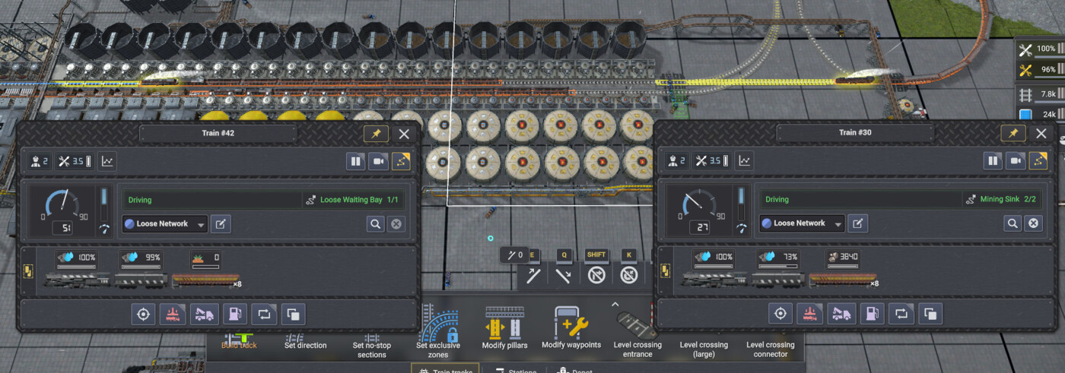1065x373 pixels.
Task: Pause Train #42 with the pause icon
Action: (x=355, y=161)
